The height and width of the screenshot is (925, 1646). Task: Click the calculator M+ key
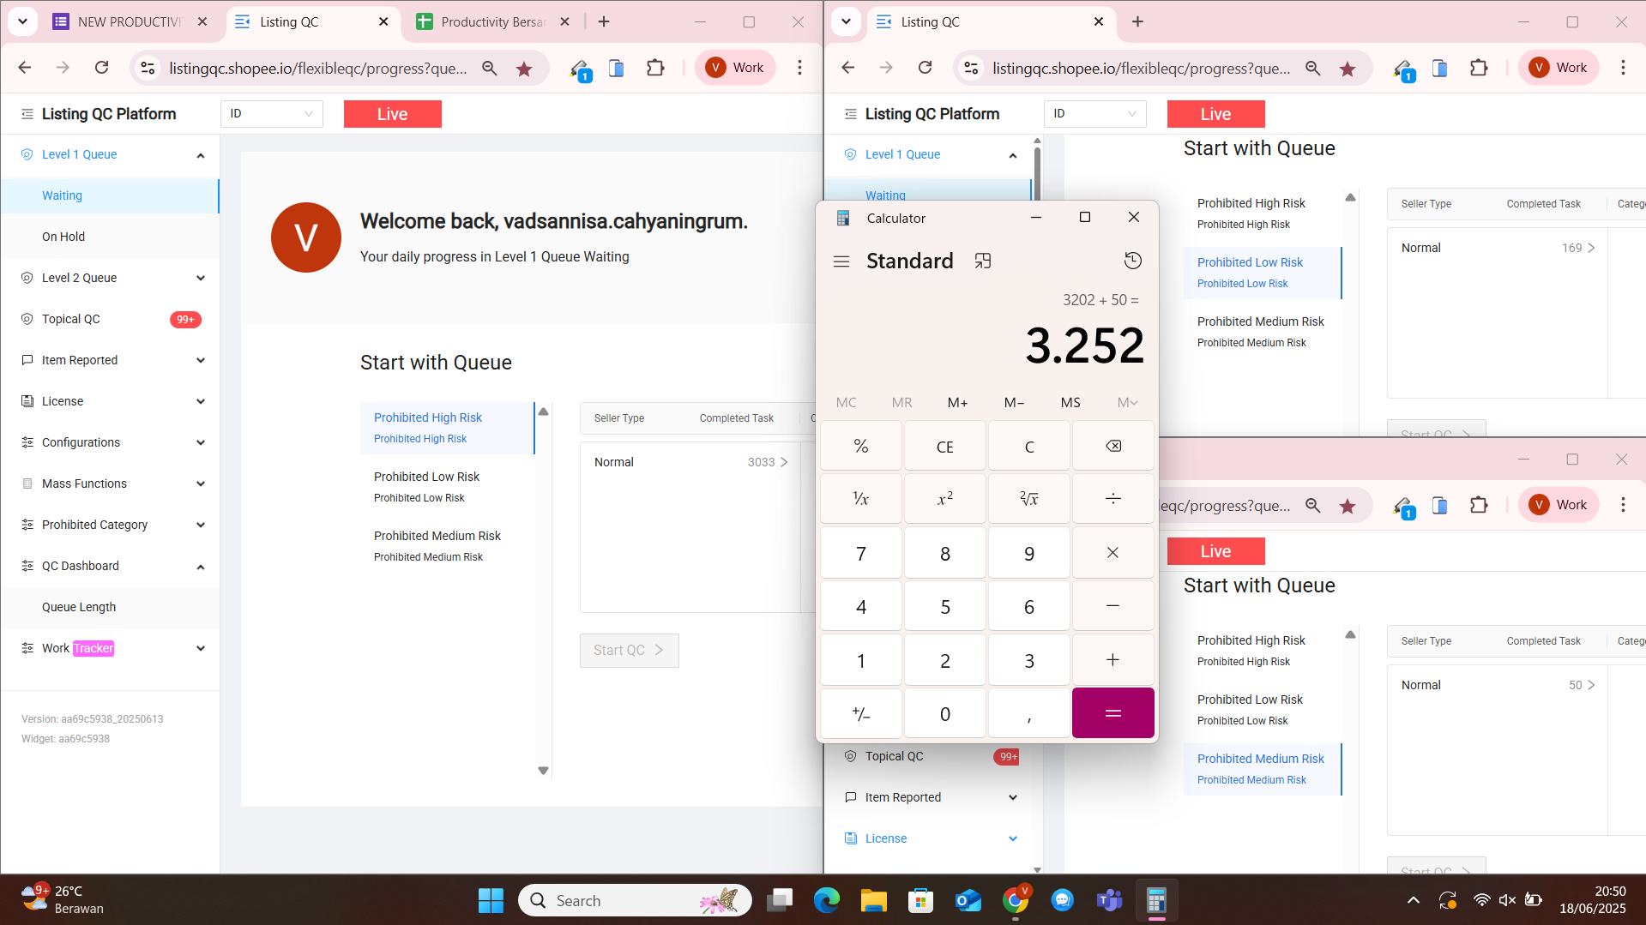point(958,402)
